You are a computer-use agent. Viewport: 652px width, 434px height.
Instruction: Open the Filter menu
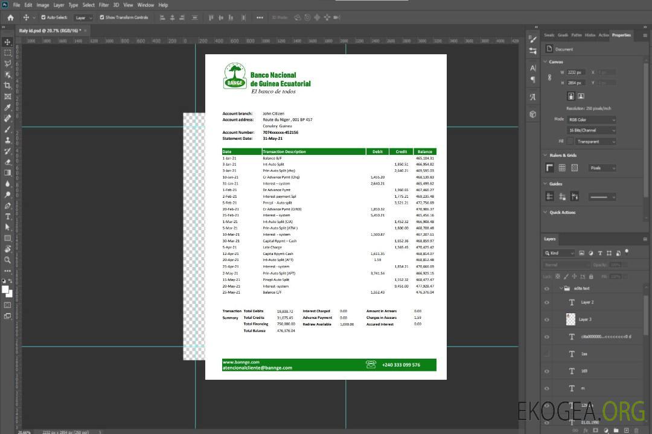tap(104, 5)
